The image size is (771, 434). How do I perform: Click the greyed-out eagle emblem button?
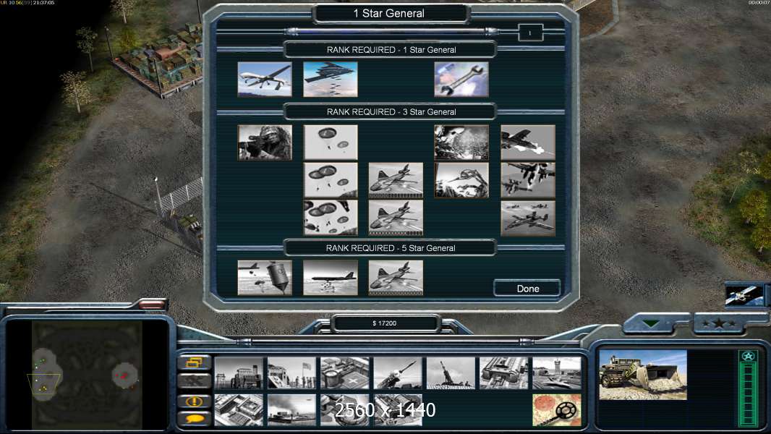tap(195, 381)
